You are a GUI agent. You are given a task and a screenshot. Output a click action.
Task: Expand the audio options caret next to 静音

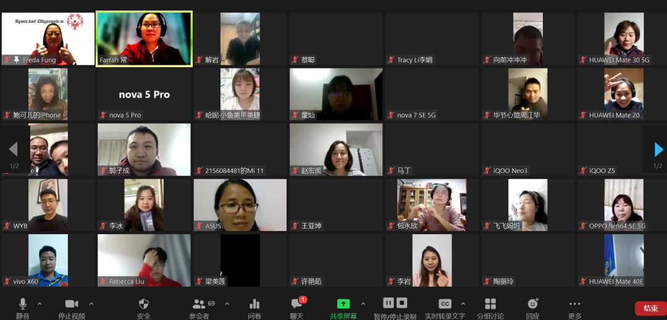coord(40,304)
